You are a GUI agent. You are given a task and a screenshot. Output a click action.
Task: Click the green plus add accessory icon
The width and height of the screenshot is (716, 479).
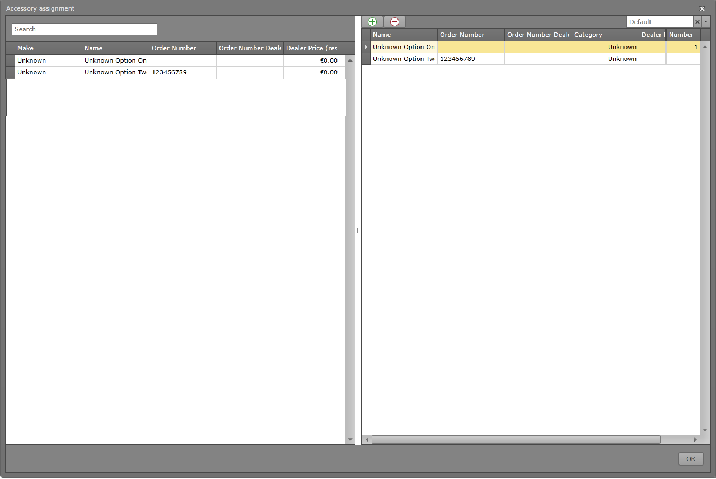point(372,22)
